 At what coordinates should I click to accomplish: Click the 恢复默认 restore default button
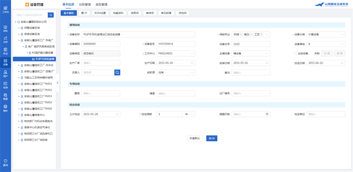click(195, 138)
